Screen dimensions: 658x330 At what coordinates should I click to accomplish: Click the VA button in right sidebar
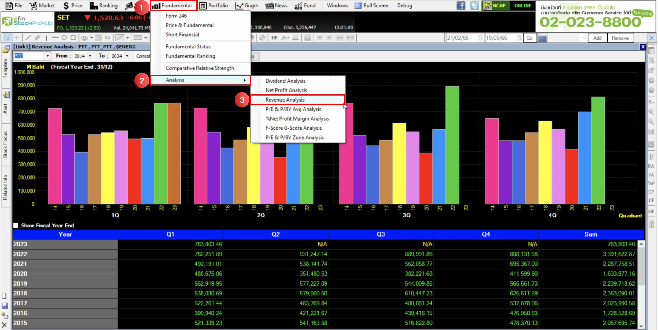pyautogui.click(x=651, y=175)
